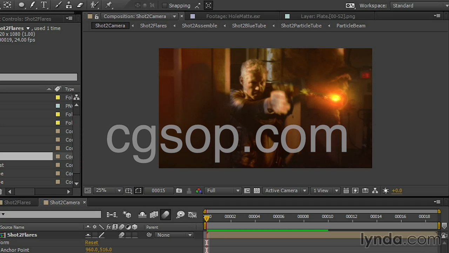Toggle Always Preview This View button
The height and width of the screenshot is (253, 449).
(88, 190)
